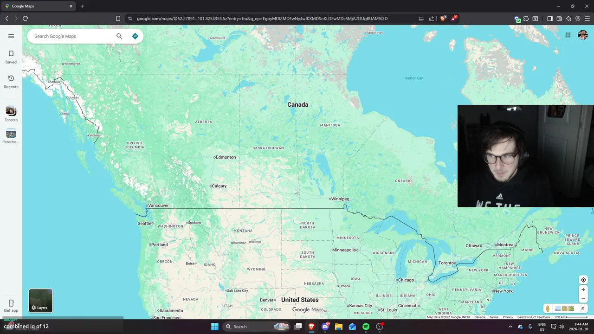Open Spotify from the taskbar
Viewport: 594px width, 334px height.
[x=366, y=327]
